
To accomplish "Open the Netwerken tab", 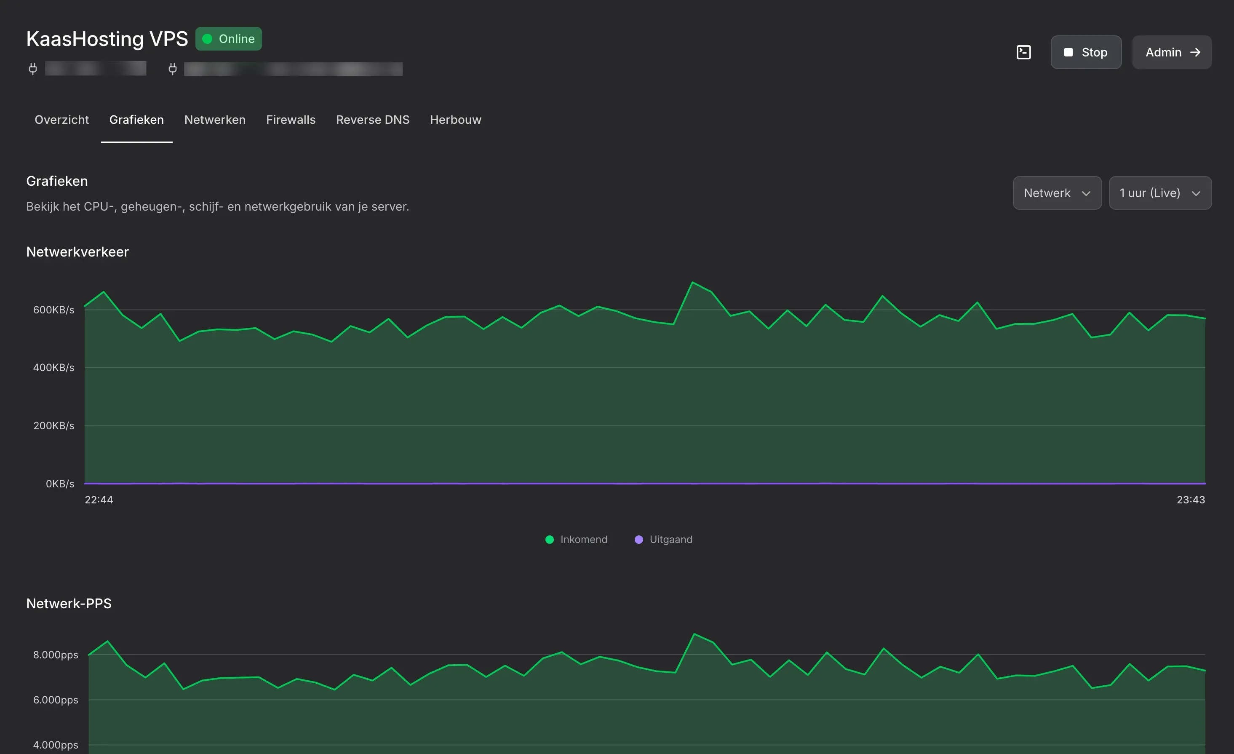I will click(x=215, y=120).
